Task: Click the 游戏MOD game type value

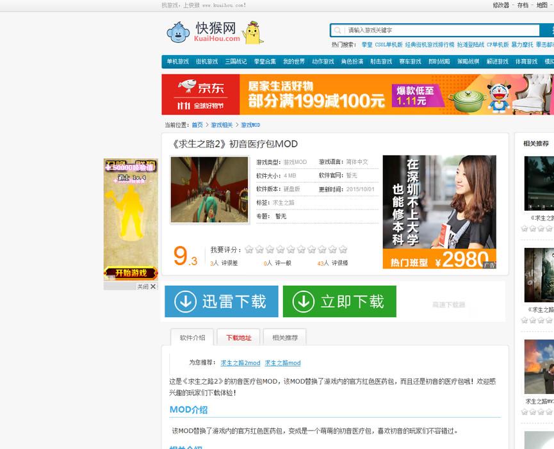Action: 295,162
